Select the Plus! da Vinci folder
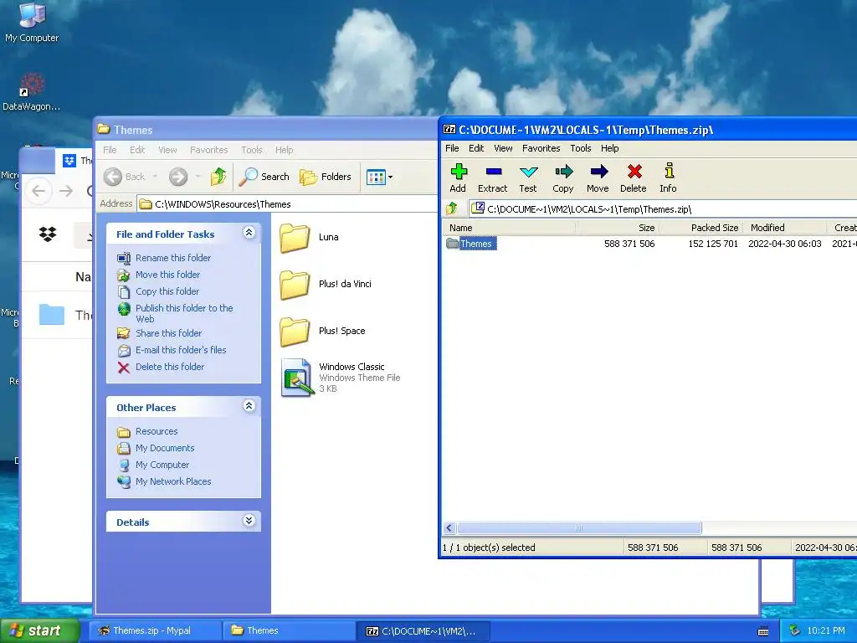Image resolution: width=857 pixels, height=643 pixels. [x=326, y=284]
